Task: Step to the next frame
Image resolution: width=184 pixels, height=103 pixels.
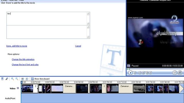Action: coord(147,73)
